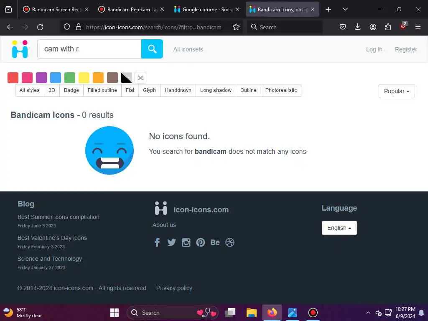Open the Extensions puzzle icon
428x321 pixels.
(388, 27)
